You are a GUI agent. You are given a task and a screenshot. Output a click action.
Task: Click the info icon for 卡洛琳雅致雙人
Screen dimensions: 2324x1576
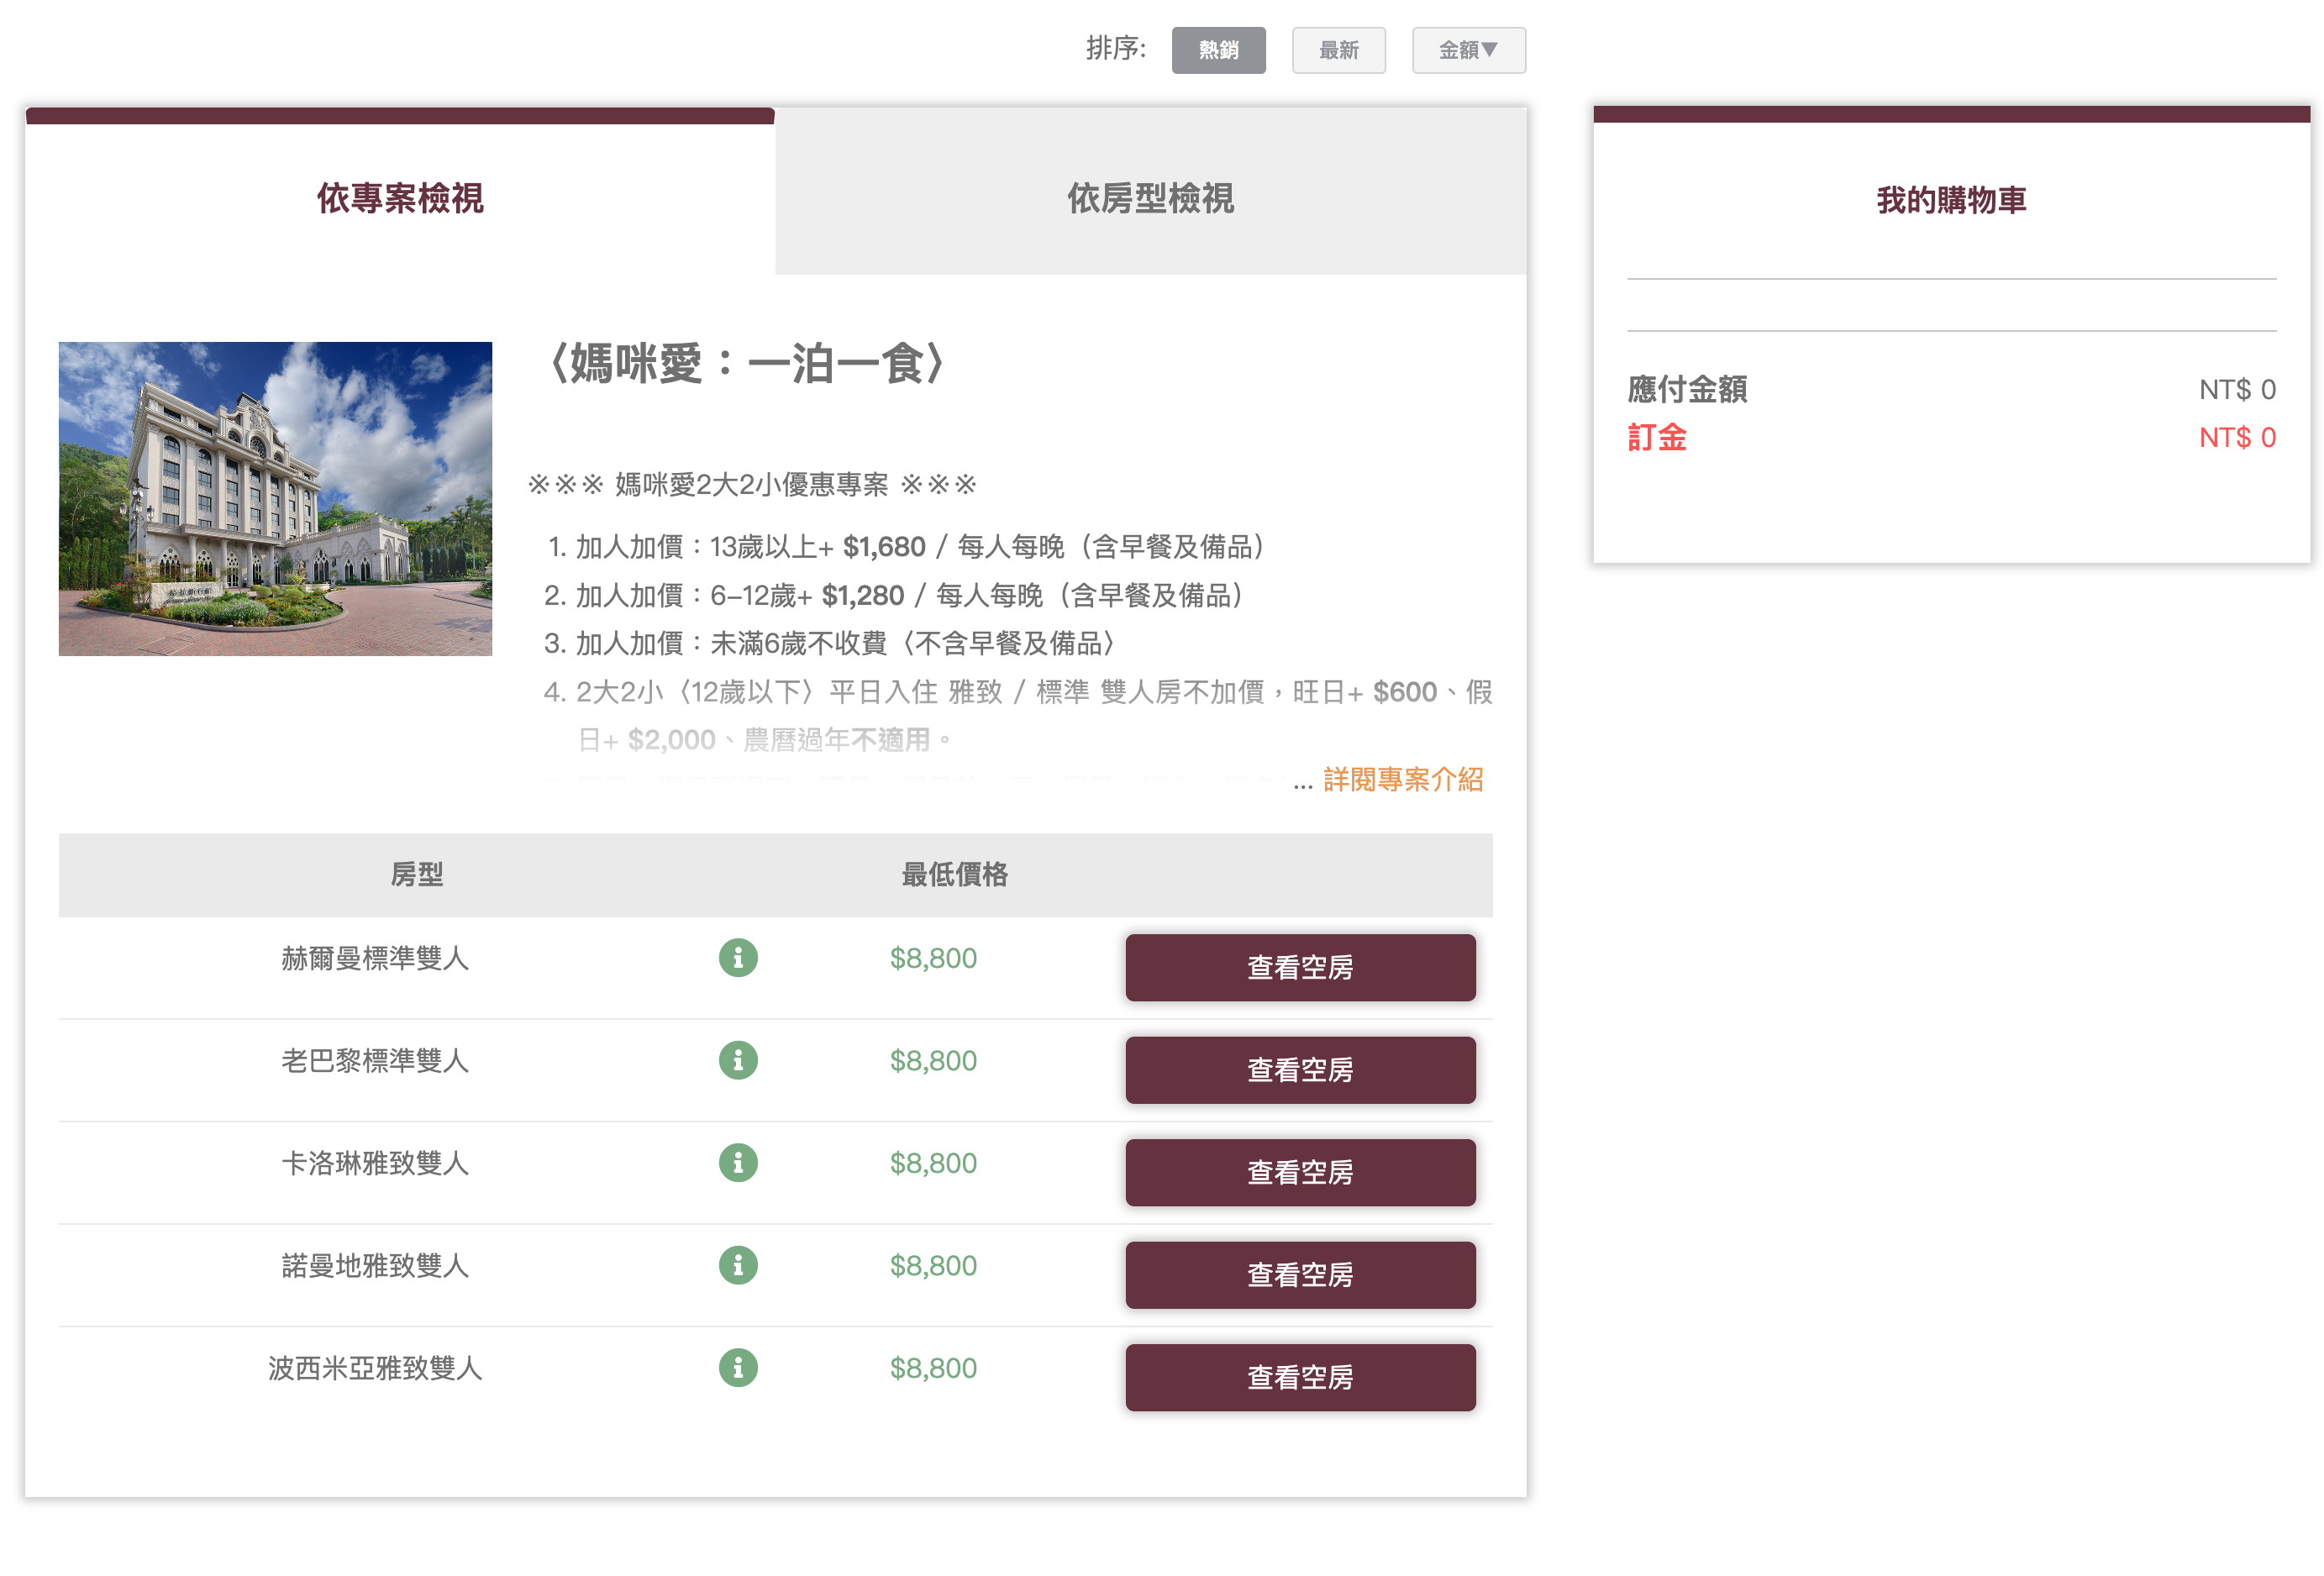738,1163
